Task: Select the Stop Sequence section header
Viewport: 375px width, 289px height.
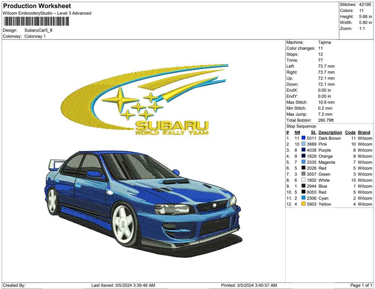Action: 301,126
